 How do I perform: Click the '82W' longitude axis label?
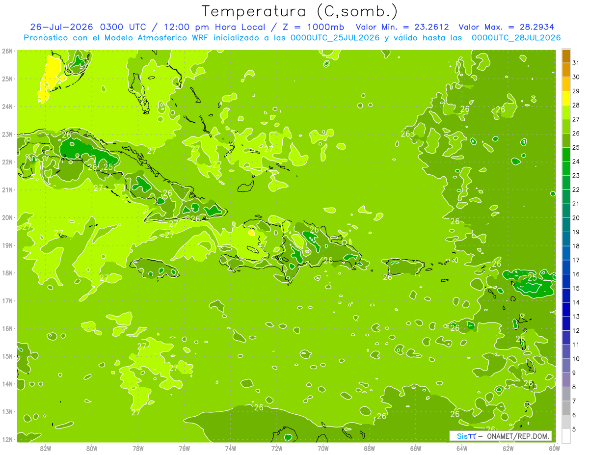46,448
